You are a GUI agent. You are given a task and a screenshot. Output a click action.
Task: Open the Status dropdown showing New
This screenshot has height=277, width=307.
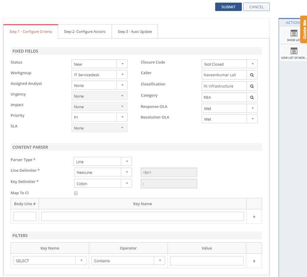[99, 64]
